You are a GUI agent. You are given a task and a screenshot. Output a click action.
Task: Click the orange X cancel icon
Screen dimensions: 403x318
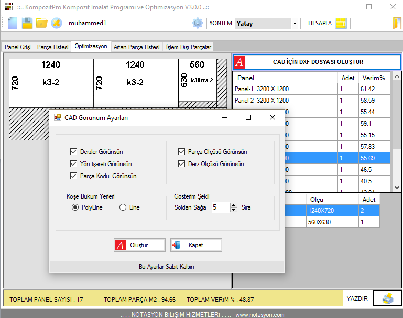coord(56,23)
